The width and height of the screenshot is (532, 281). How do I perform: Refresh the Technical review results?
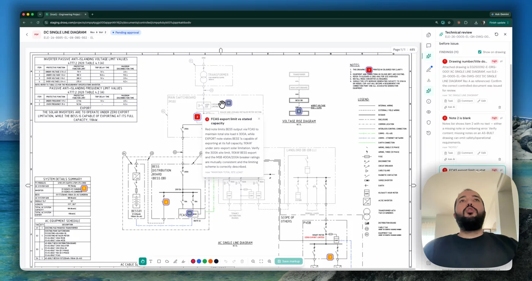[x=496, y=34]
